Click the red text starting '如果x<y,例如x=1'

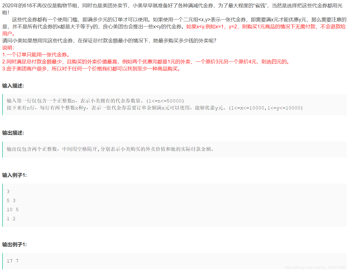[x=174, y=30]
